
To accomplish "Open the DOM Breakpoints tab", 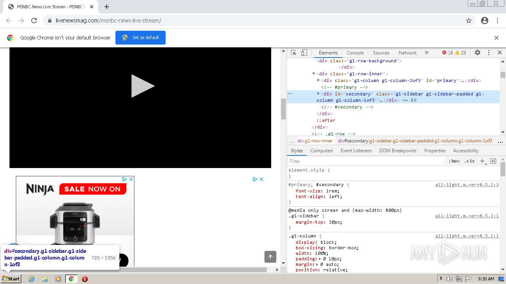I will point(398,151).
